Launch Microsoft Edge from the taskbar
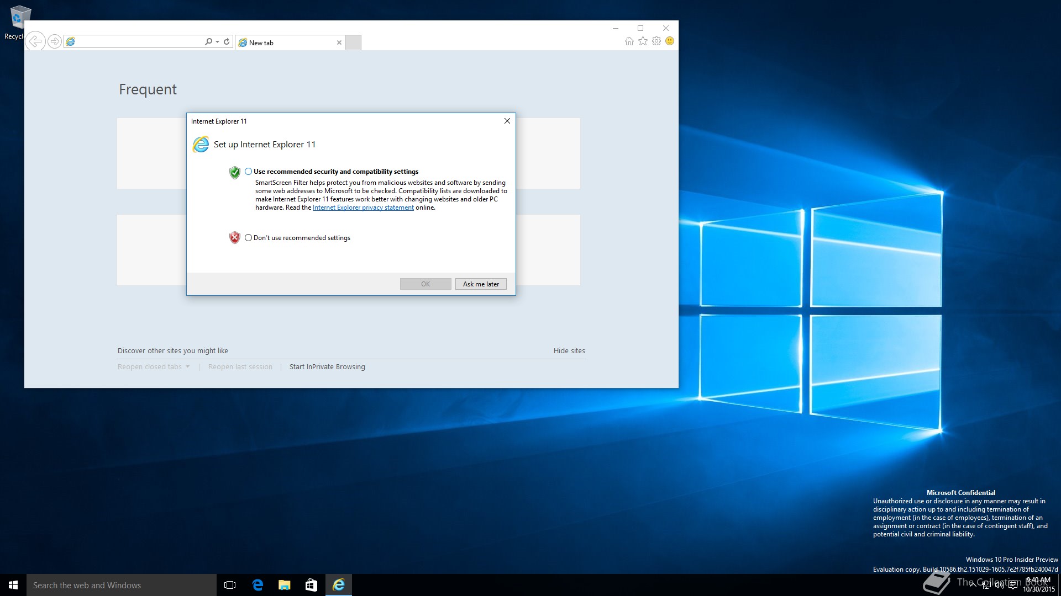This screenshot has width=1061, height=596. (x=258, y=585)
